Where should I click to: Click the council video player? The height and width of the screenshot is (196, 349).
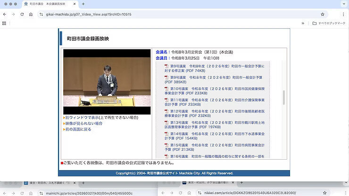(107, 81)
